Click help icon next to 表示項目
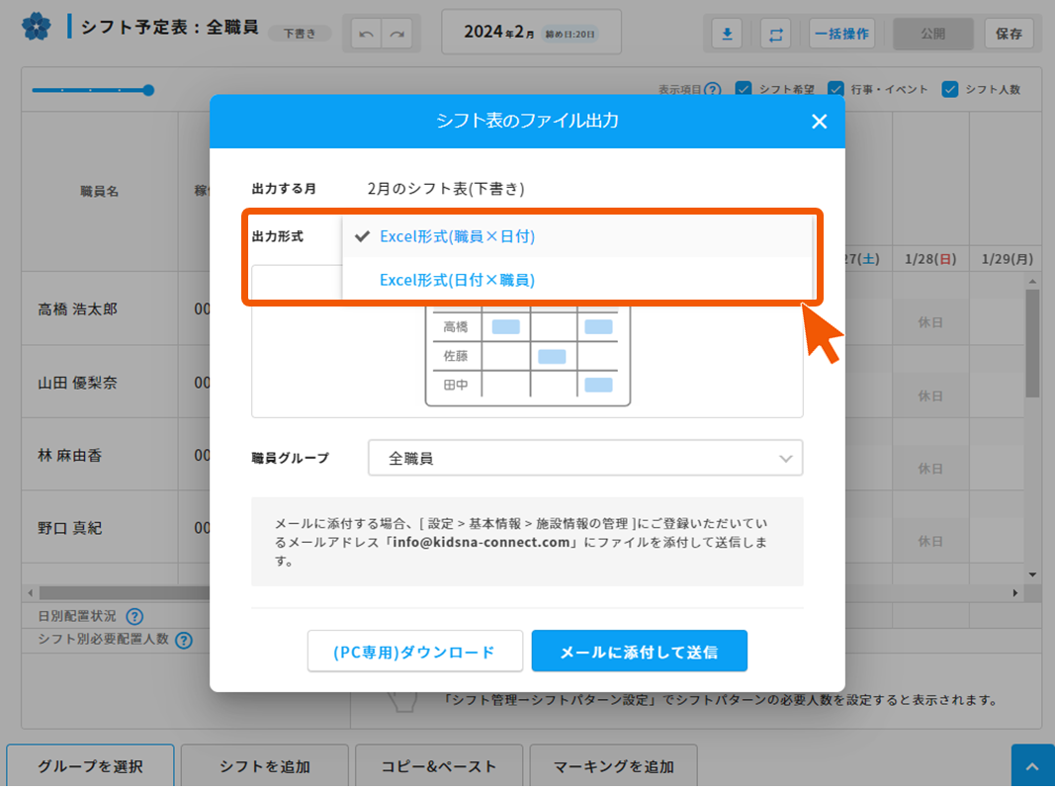 712,90
